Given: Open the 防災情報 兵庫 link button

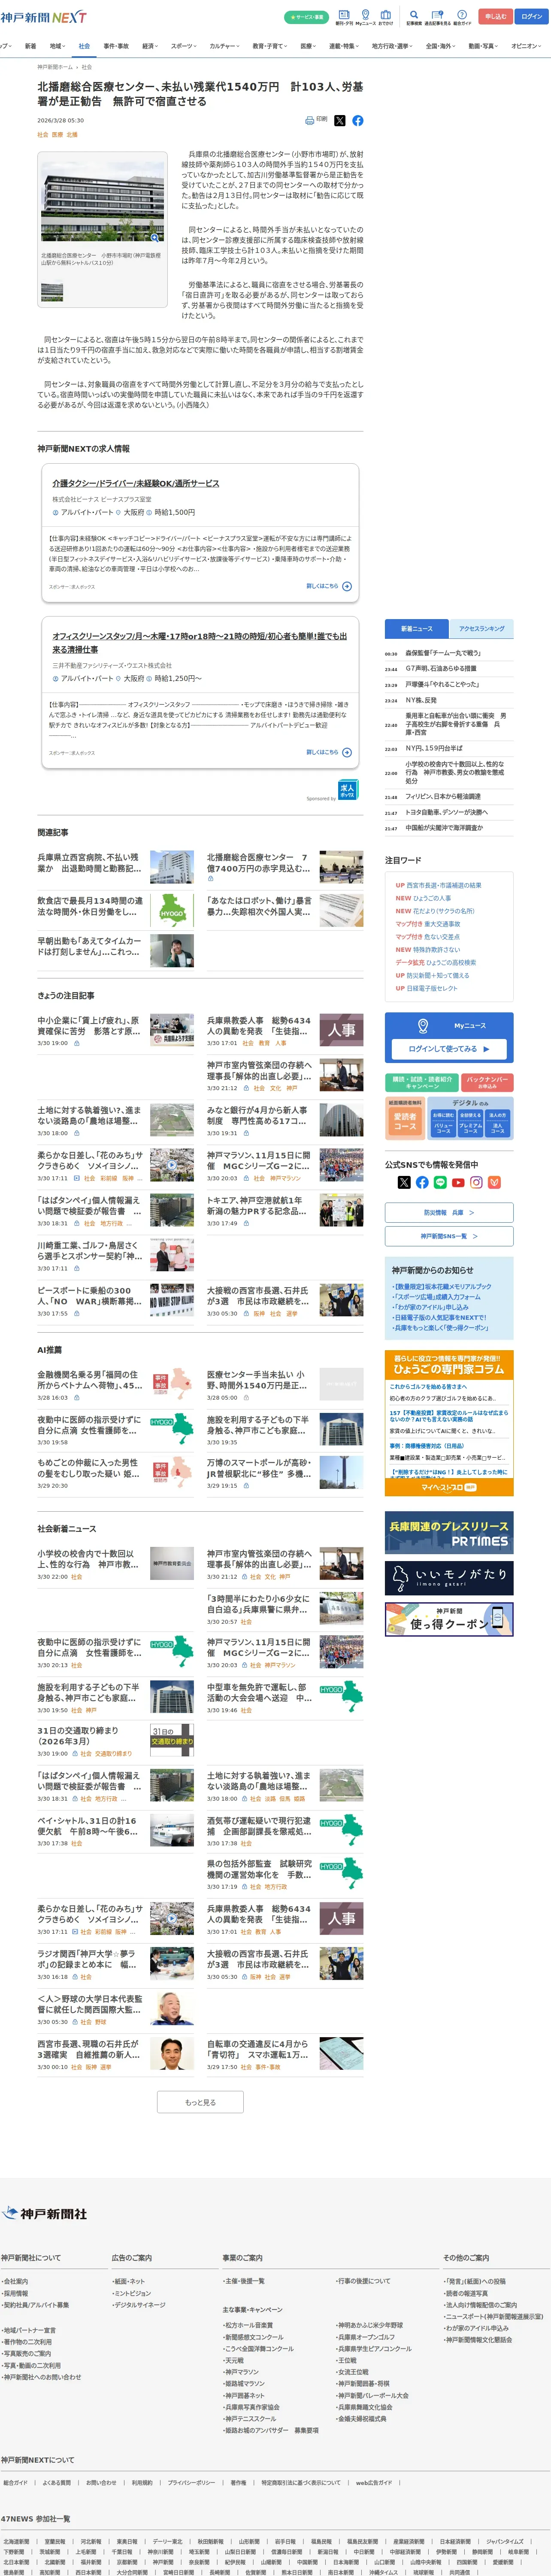Looking at the screenshot, I should (449, 1212).
